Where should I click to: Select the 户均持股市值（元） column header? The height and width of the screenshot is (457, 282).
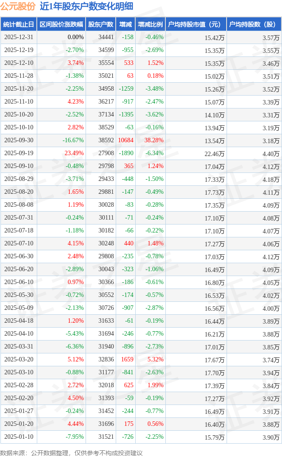point(196,24)
